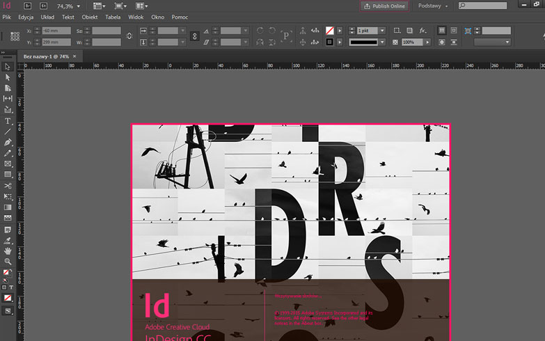Open the Okno menu
545x341 pixels.
[157, 17]
